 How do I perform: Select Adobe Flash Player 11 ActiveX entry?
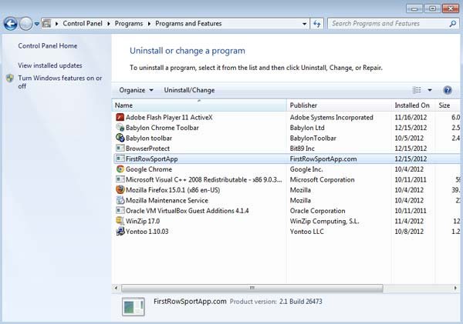pyautogui.click(x=169, y=117)
